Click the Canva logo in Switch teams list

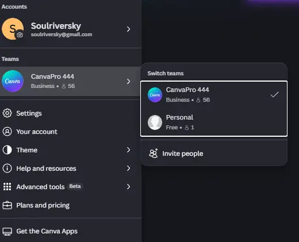click(x=155, y=95)
